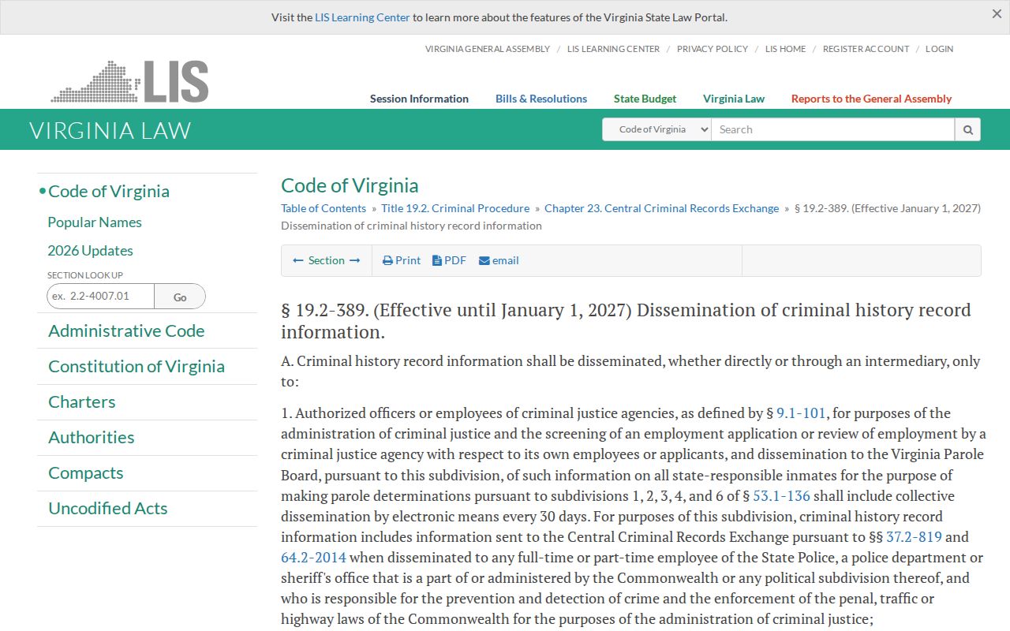Open Popular Names in sidebar
This screenshot has height=631, width=1010.
coord(95,222)
